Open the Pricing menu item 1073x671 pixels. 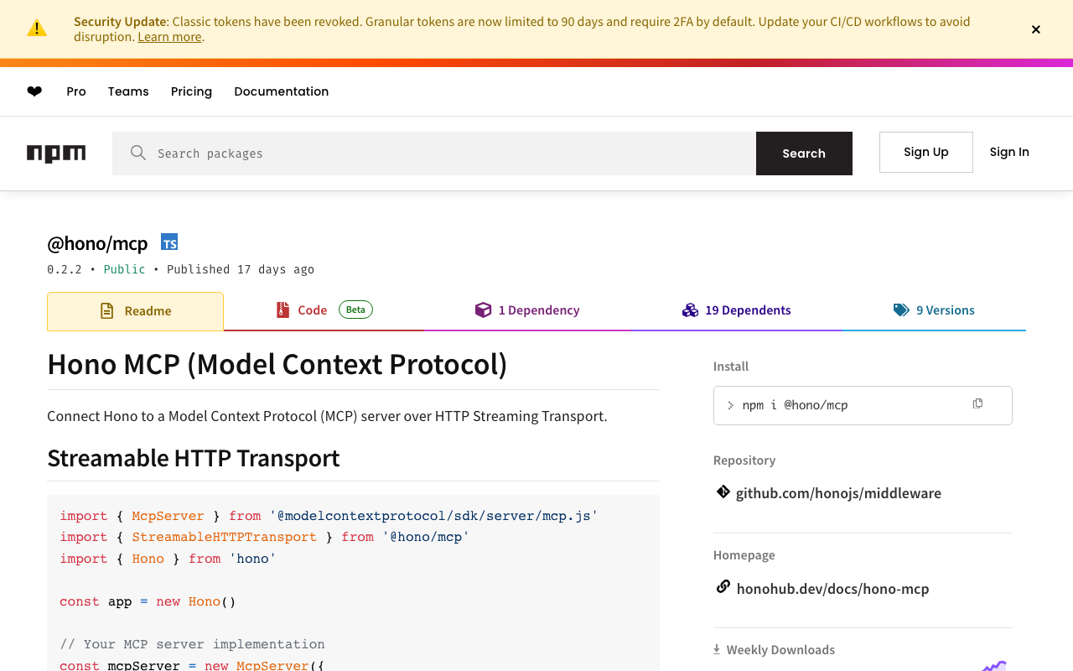[x=191, y=91]
